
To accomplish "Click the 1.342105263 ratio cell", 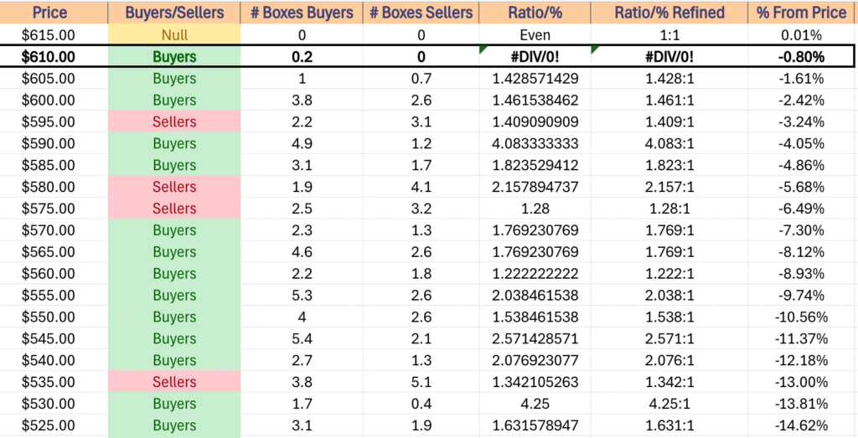I will click(x=535, y=382).
